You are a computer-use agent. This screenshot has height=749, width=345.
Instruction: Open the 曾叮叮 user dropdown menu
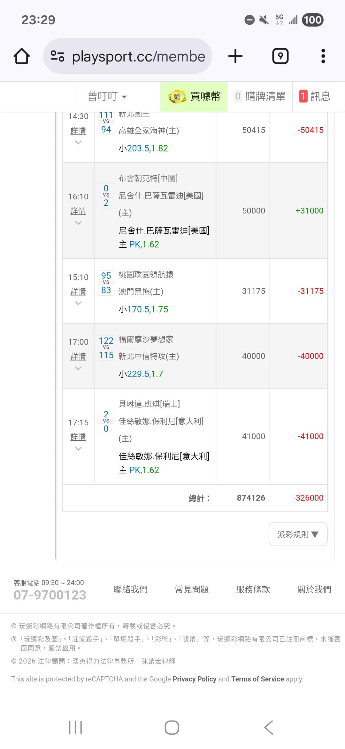[x=107, y=96]
